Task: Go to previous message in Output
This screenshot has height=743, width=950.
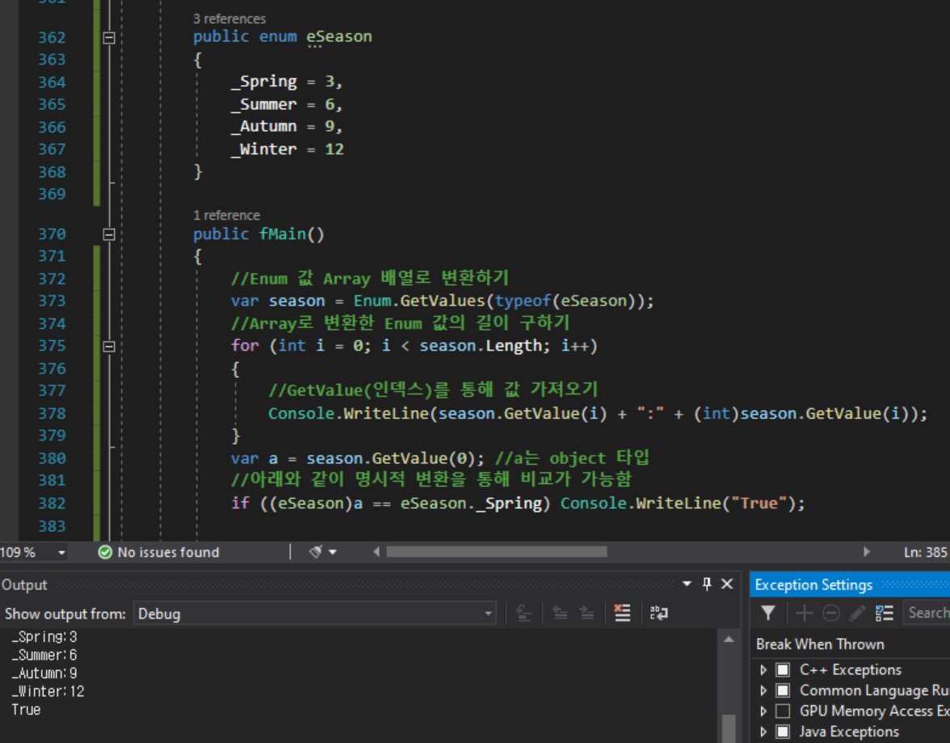Action: (x=561, y=613)
